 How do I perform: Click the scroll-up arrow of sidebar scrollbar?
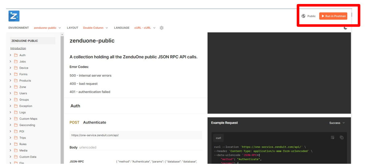tap(62, 34)
